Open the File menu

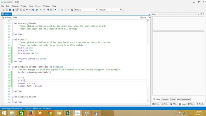pos(3,6)
